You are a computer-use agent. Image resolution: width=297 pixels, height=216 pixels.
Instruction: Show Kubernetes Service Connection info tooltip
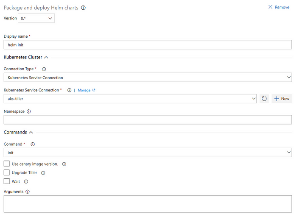click(x=69, y=90)
